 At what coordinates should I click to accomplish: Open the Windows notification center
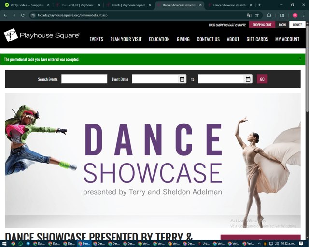(301, 244)
